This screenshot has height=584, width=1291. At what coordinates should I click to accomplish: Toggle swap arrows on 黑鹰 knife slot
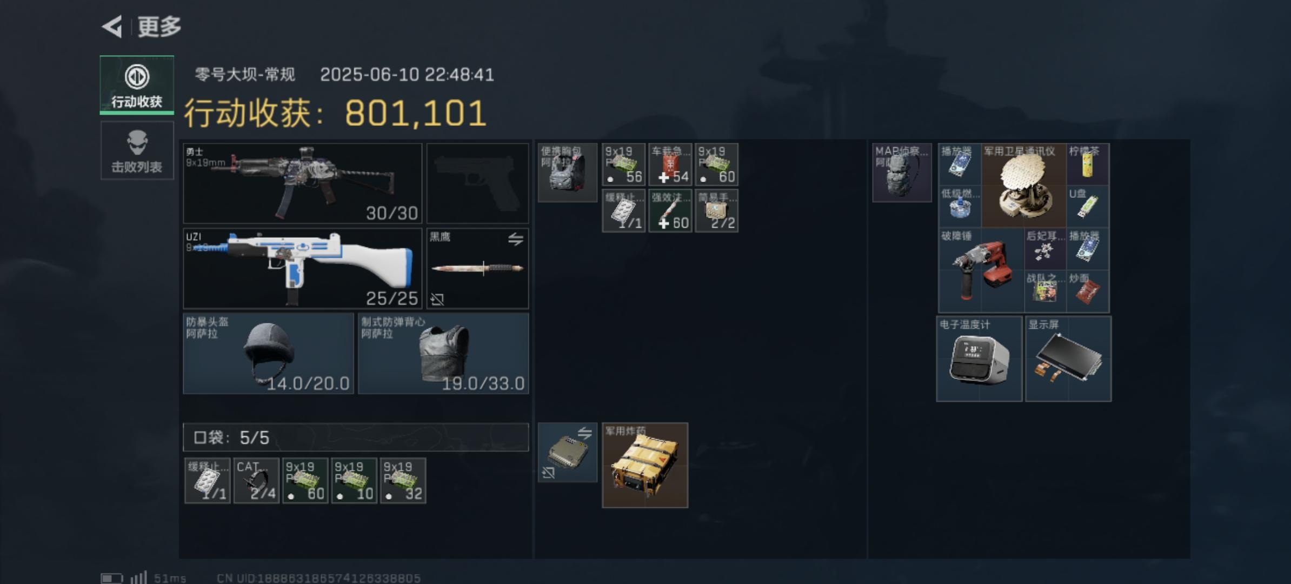pyautogui.click(x=515, y=239)
